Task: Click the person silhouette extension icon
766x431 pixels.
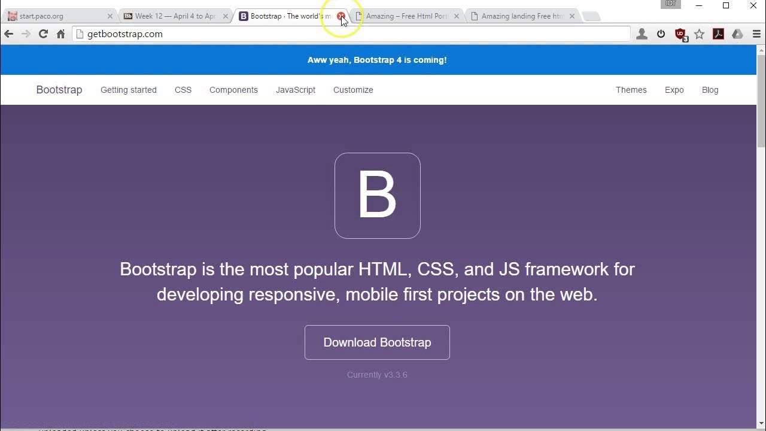Action: (x=642, y=34)
